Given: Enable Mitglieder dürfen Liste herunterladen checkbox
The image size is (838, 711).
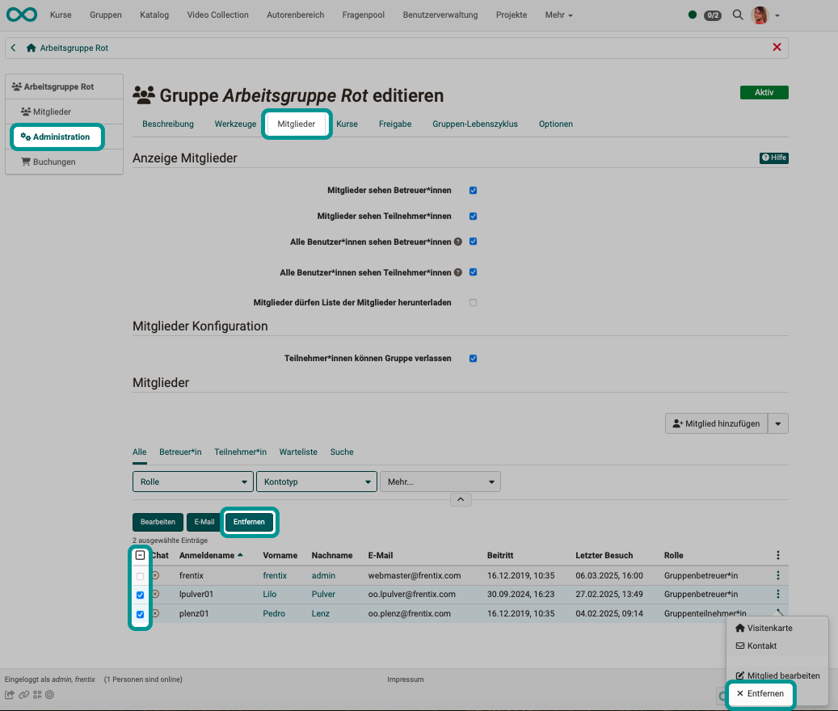Looking at the screenshot, I should coord(474,302).
